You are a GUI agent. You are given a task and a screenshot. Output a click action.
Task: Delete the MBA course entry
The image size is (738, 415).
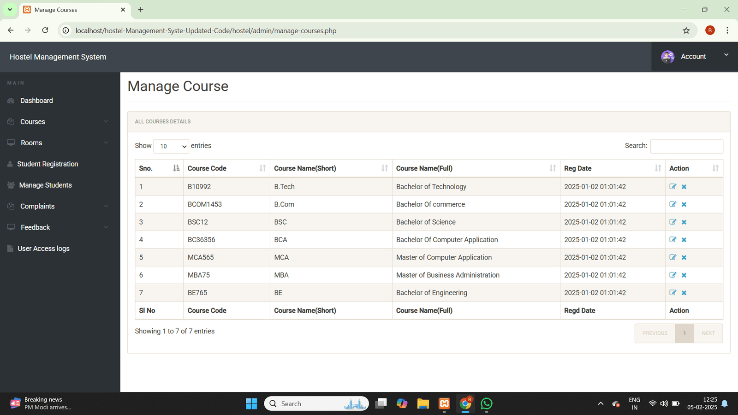pyautogui.click(x=684, y=275)
